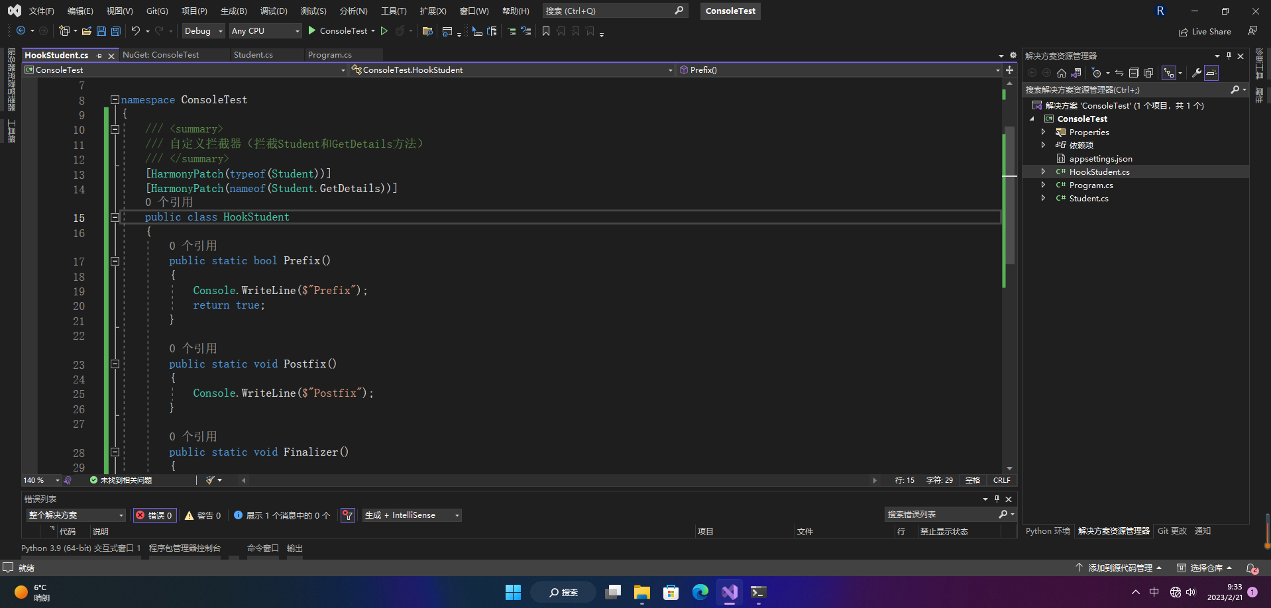Start ConsoleTest without debugging (hollow play icon)
This screenshot has width=1271, height=608.
(384, 31)
